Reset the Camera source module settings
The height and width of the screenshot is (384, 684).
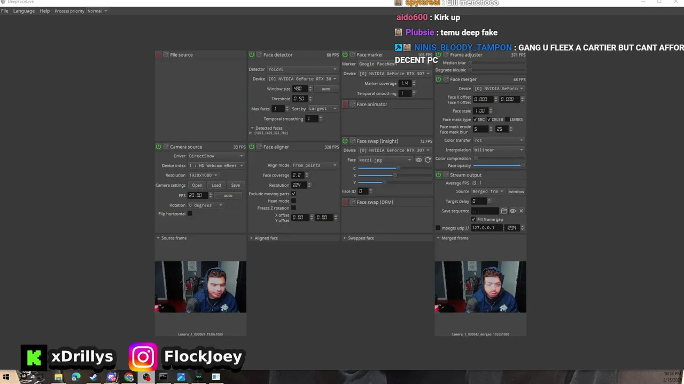166,147
